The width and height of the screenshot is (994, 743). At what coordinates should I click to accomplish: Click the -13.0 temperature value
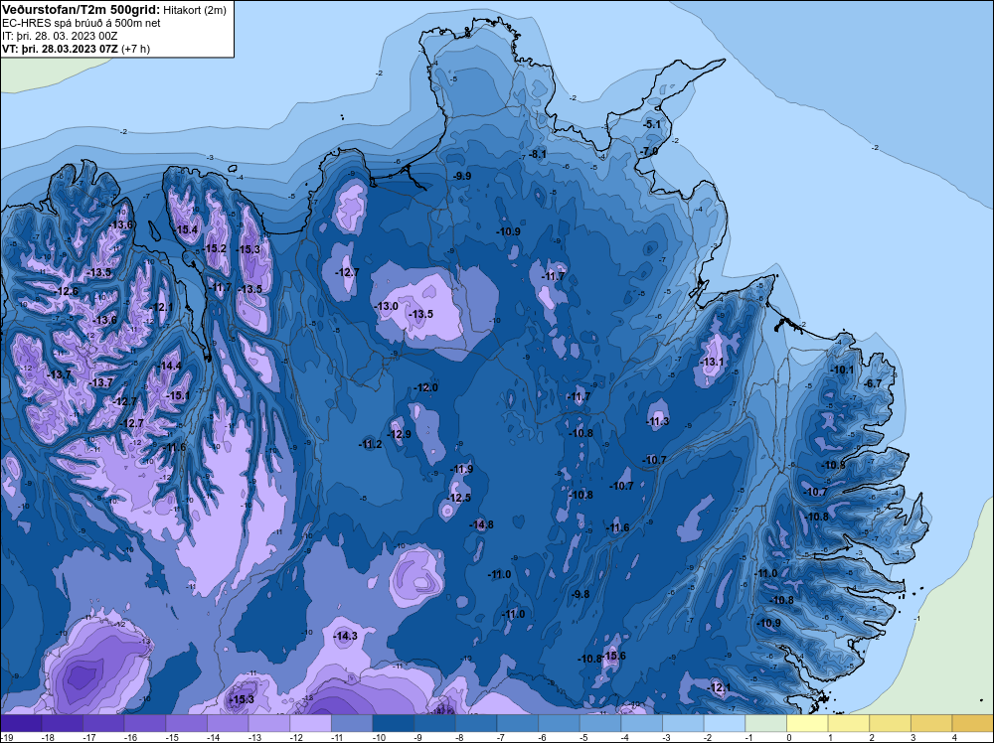click(x=387, y=306)
